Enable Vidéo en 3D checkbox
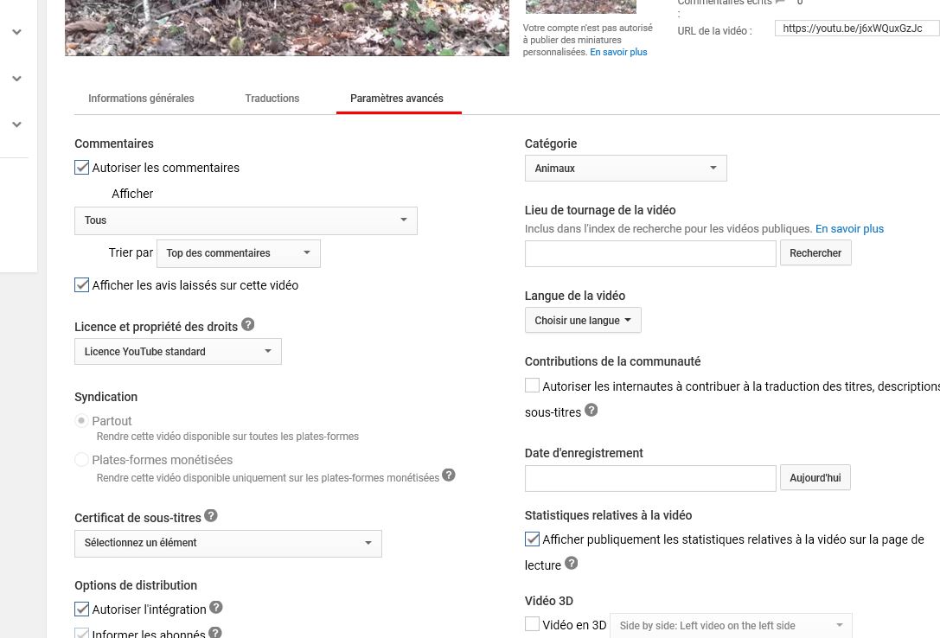 click(533, 624)
